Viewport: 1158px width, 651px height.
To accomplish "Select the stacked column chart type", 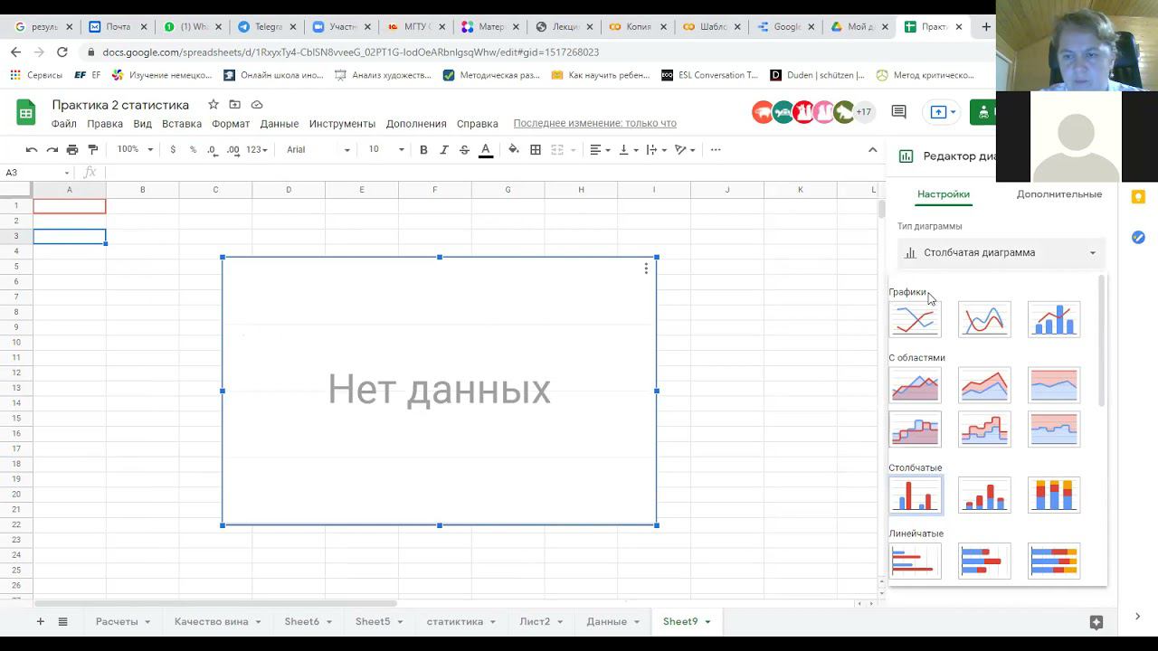I will pos(984,495).
